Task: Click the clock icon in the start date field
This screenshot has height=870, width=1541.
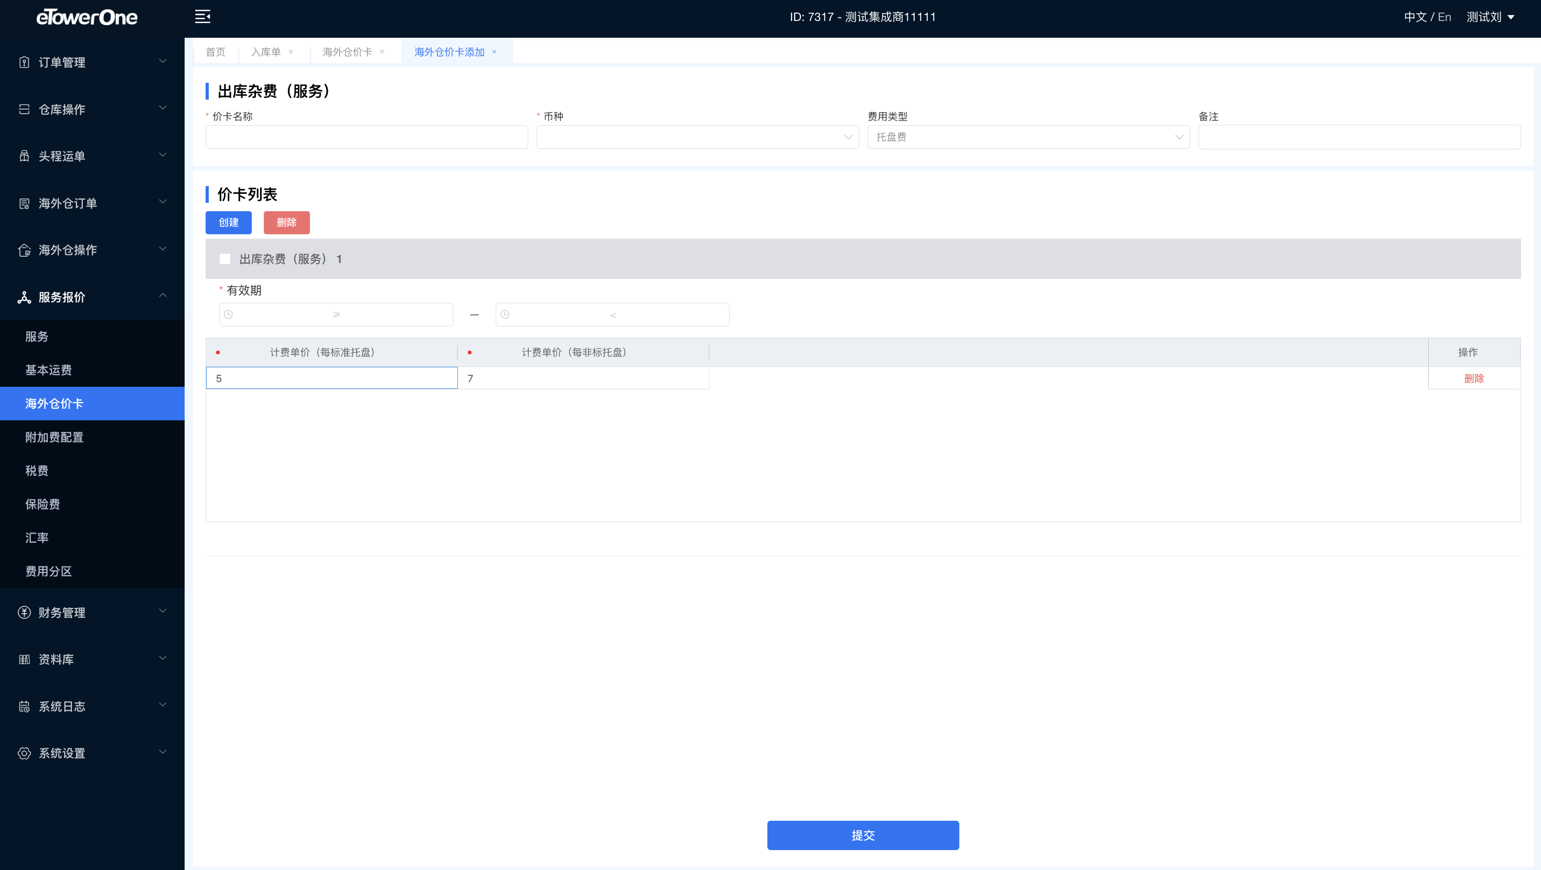Action: click(229, 314)
